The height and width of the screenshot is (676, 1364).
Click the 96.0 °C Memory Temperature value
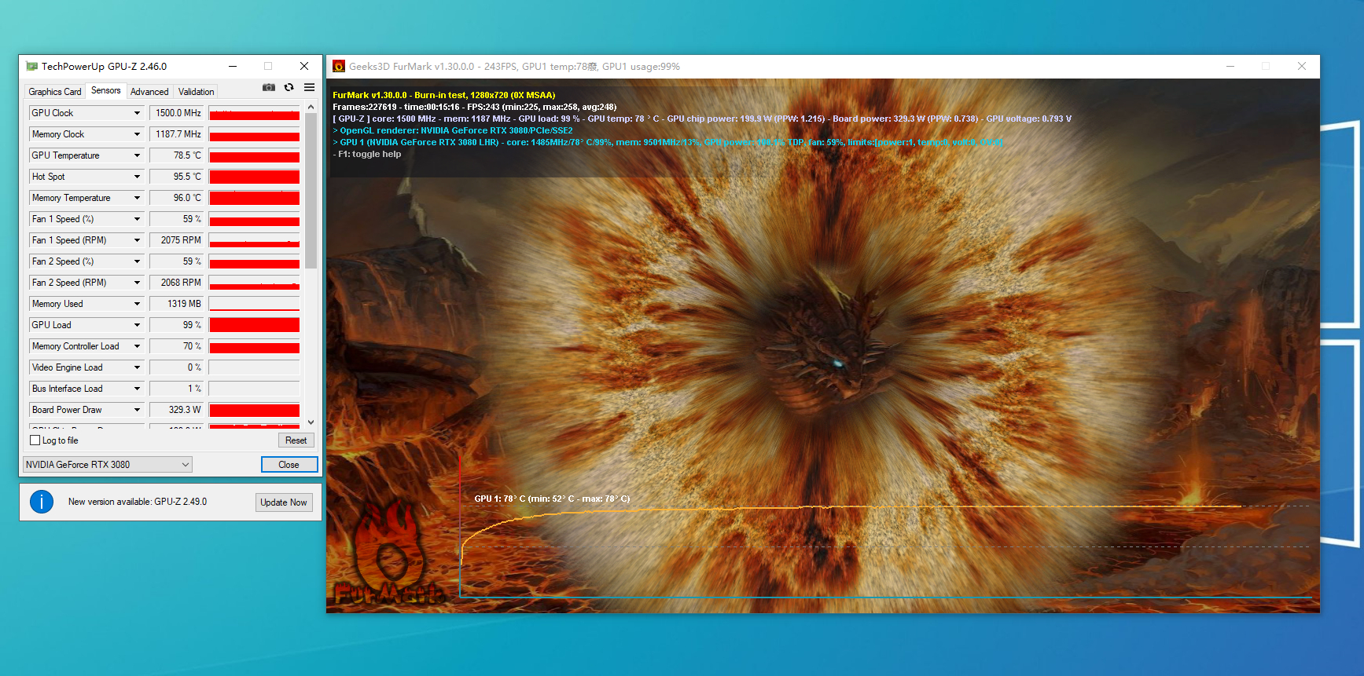pos(177,198)
